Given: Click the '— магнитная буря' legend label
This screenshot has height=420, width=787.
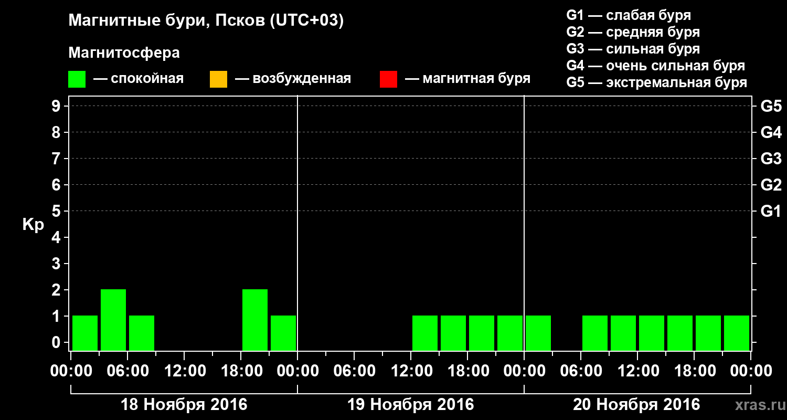Looking at the screenshot, I should point(468,79).
